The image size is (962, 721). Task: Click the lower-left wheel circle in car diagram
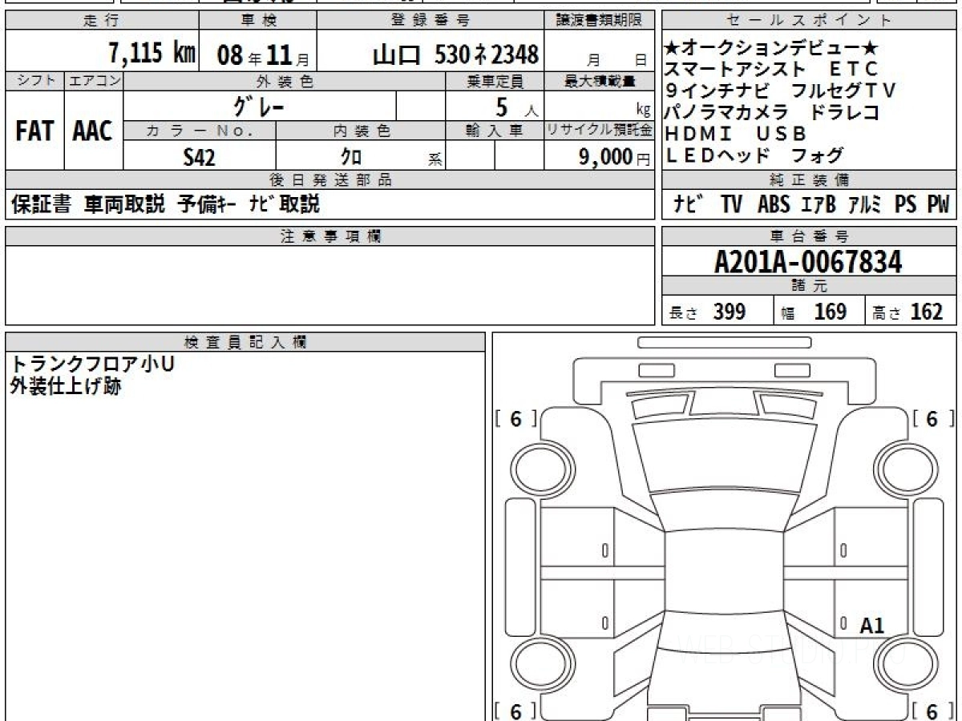tap(536, 663)
